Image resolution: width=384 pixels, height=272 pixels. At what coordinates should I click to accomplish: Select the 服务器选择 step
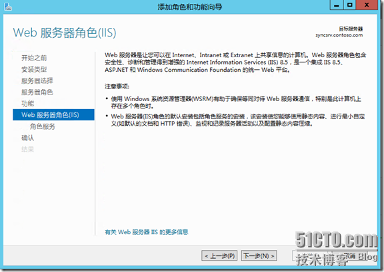point(37,80)
